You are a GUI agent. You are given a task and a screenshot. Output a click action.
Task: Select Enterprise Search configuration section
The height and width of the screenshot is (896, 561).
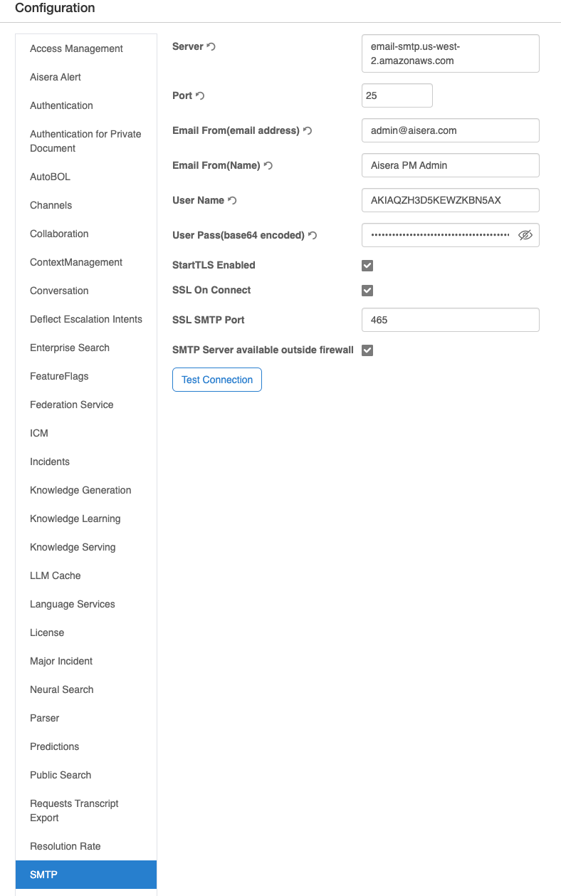pyautogui.click(x=70, y=348)
